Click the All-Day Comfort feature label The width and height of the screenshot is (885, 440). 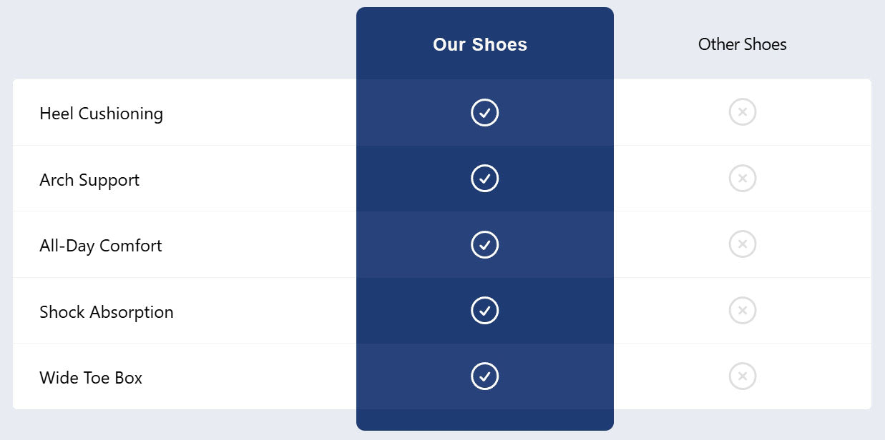[x=101, y=246]
